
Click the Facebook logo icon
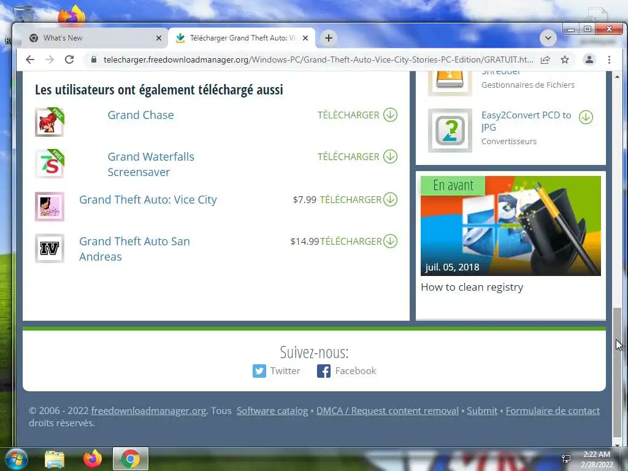324,371
